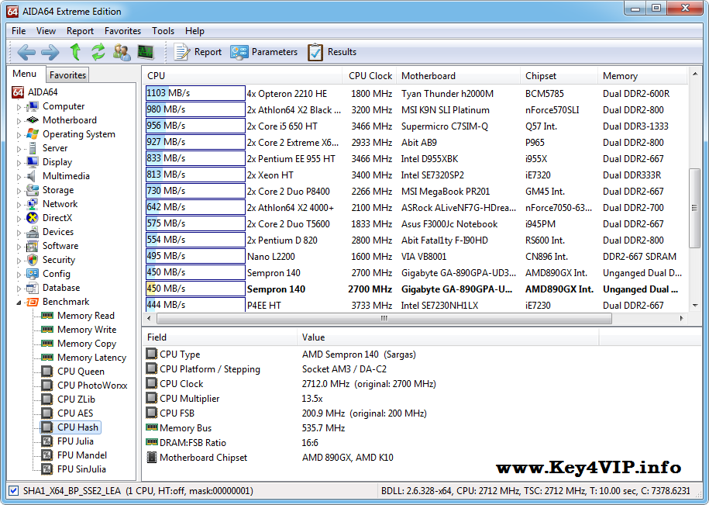Select the Memory Read benchmark
This screenshot has width=709, height=505.
pyautogui.click(x=86, y=316)
